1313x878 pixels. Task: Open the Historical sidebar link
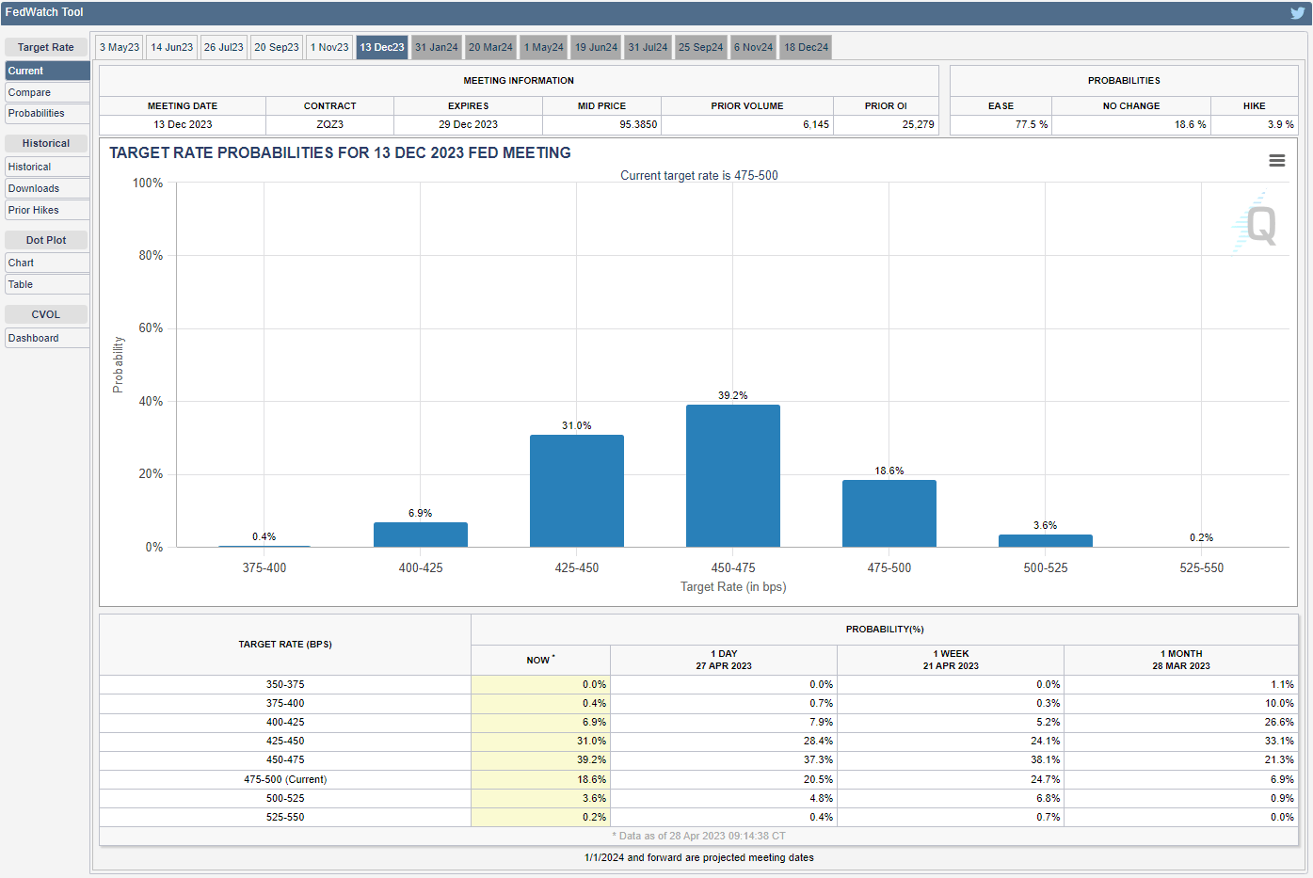tap(47, 167)
